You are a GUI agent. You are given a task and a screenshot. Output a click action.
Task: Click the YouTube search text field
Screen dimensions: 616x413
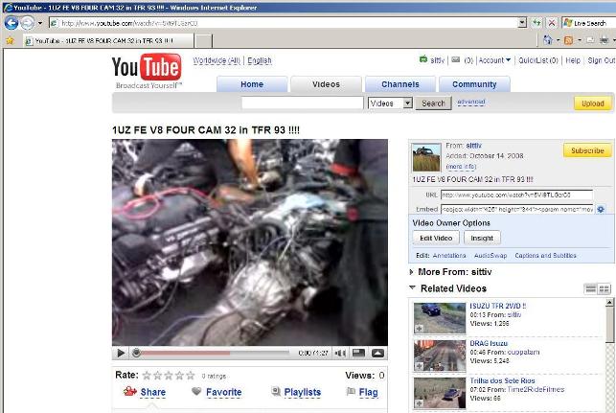(x=301, y=103)
